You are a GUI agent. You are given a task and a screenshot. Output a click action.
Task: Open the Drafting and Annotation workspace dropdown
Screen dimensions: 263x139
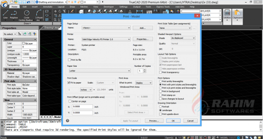[x=51, y=2]
